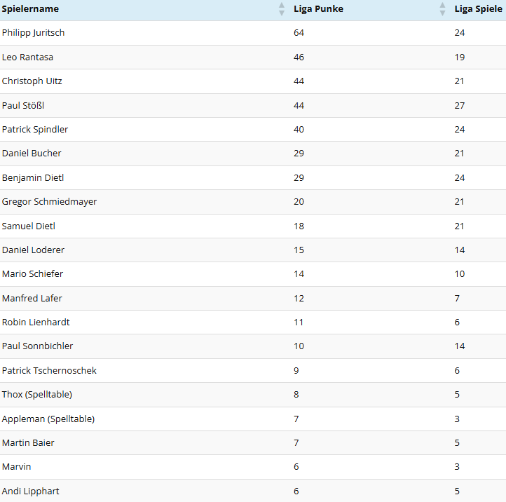The image size is (506, 502).
Task: Click Gregor Schmiedmayer name cell
Action: pos(49,202)
